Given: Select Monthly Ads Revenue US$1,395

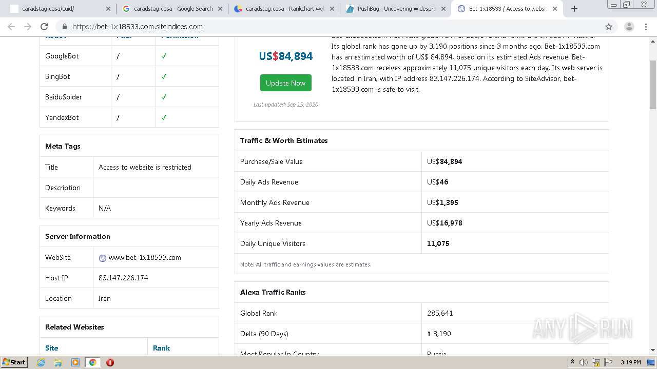Looking at the screenshot, I should pyautogui.click(x=442, y=202).
